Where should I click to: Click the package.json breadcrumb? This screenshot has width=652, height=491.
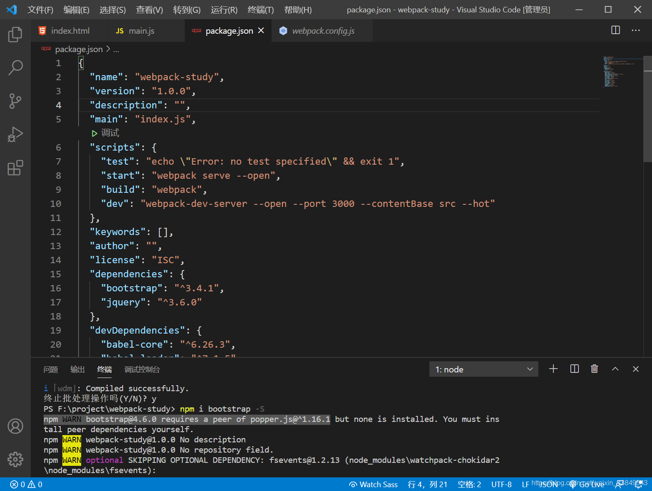click(79, 49)
